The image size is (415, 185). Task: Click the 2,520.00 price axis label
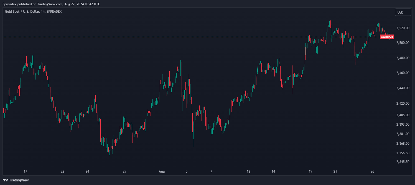(x=403, y=28)
